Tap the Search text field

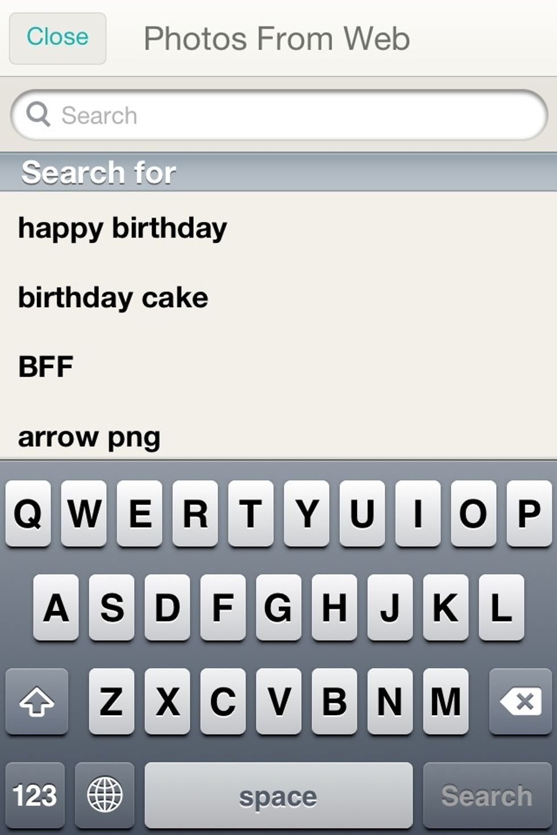click(x=296, y=115)
